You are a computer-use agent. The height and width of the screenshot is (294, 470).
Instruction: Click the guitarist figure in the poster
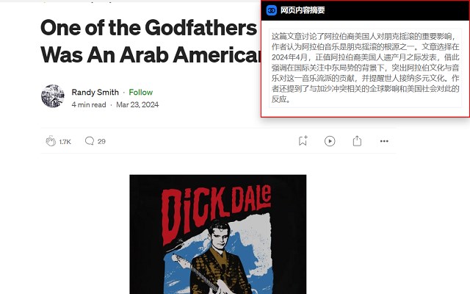point(220,258)
